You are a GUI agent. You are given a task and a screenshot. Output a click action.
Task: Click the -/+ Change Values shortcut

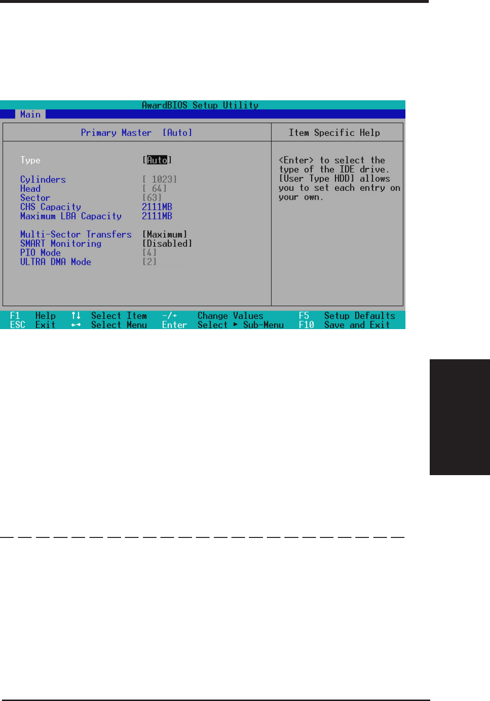[213, 316]
